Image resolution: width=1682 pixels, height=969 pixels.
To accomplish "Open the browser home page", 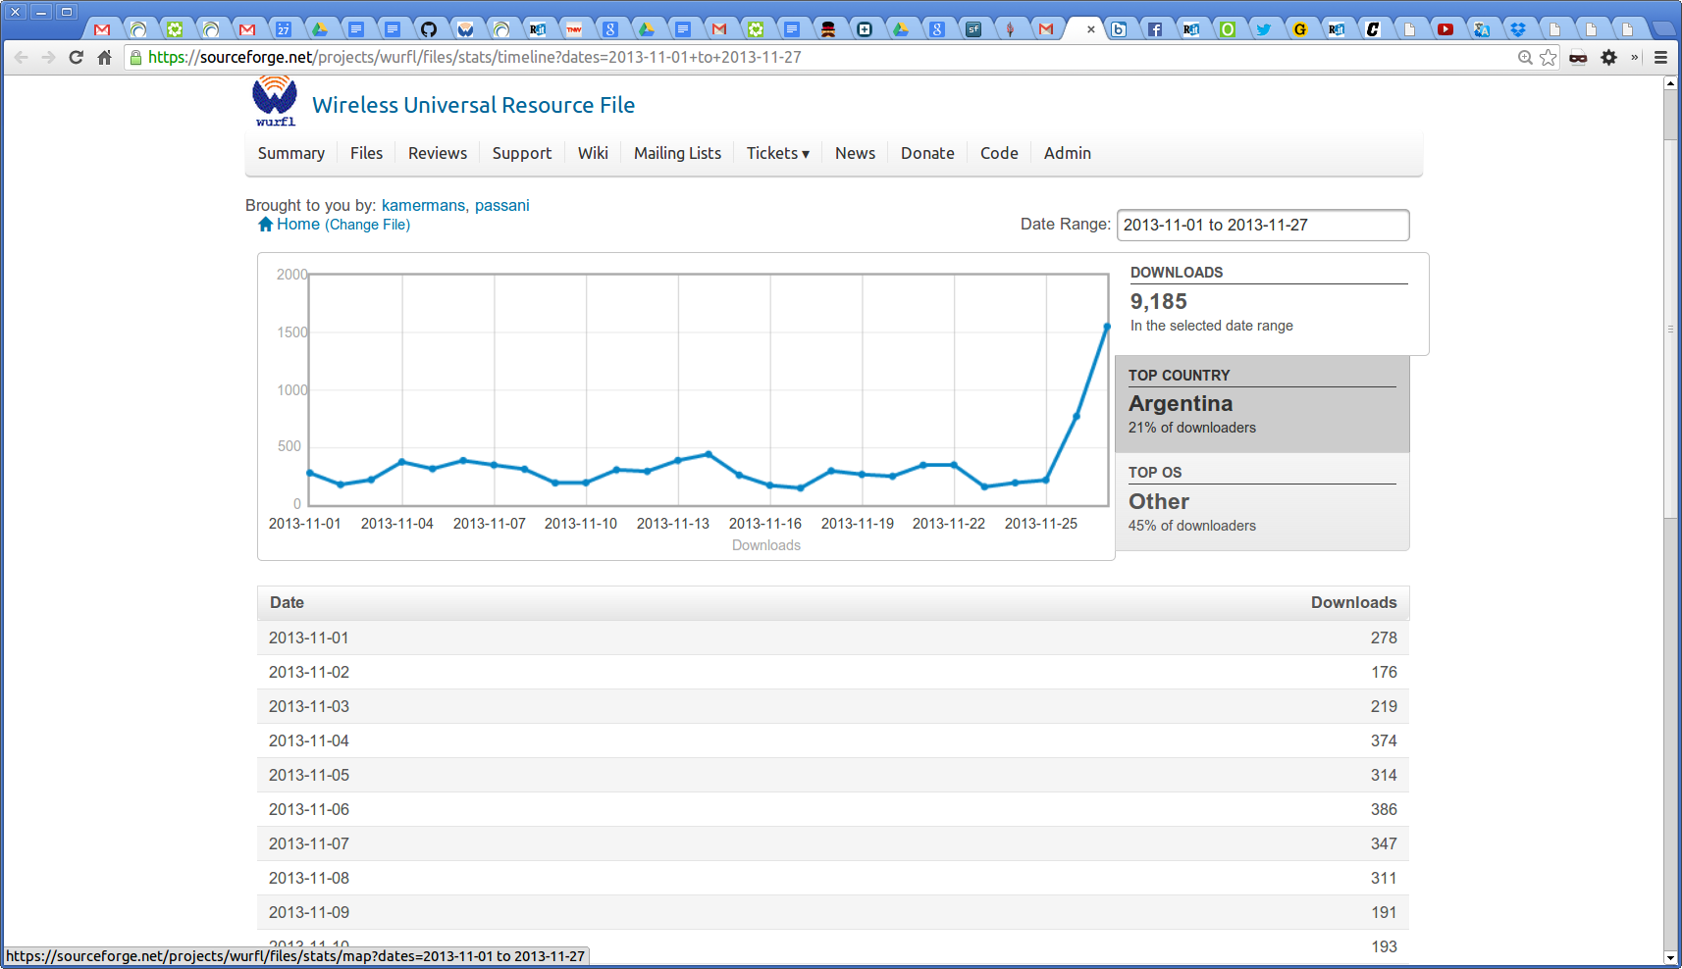I will coord(104,58).
